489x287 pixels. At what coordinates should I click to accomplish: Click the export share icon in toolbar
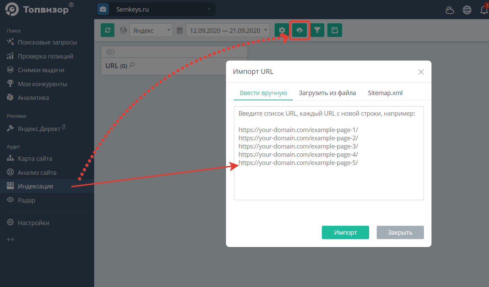[x=335, y=30]
